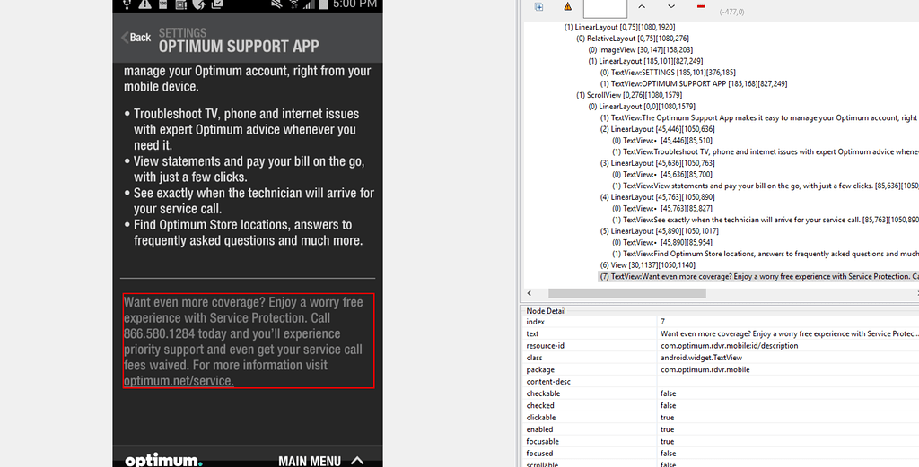The height and width of the screenshot is (467, 919).
Task: Click the red minus icon in toolbar
Action: click(700, 6)
